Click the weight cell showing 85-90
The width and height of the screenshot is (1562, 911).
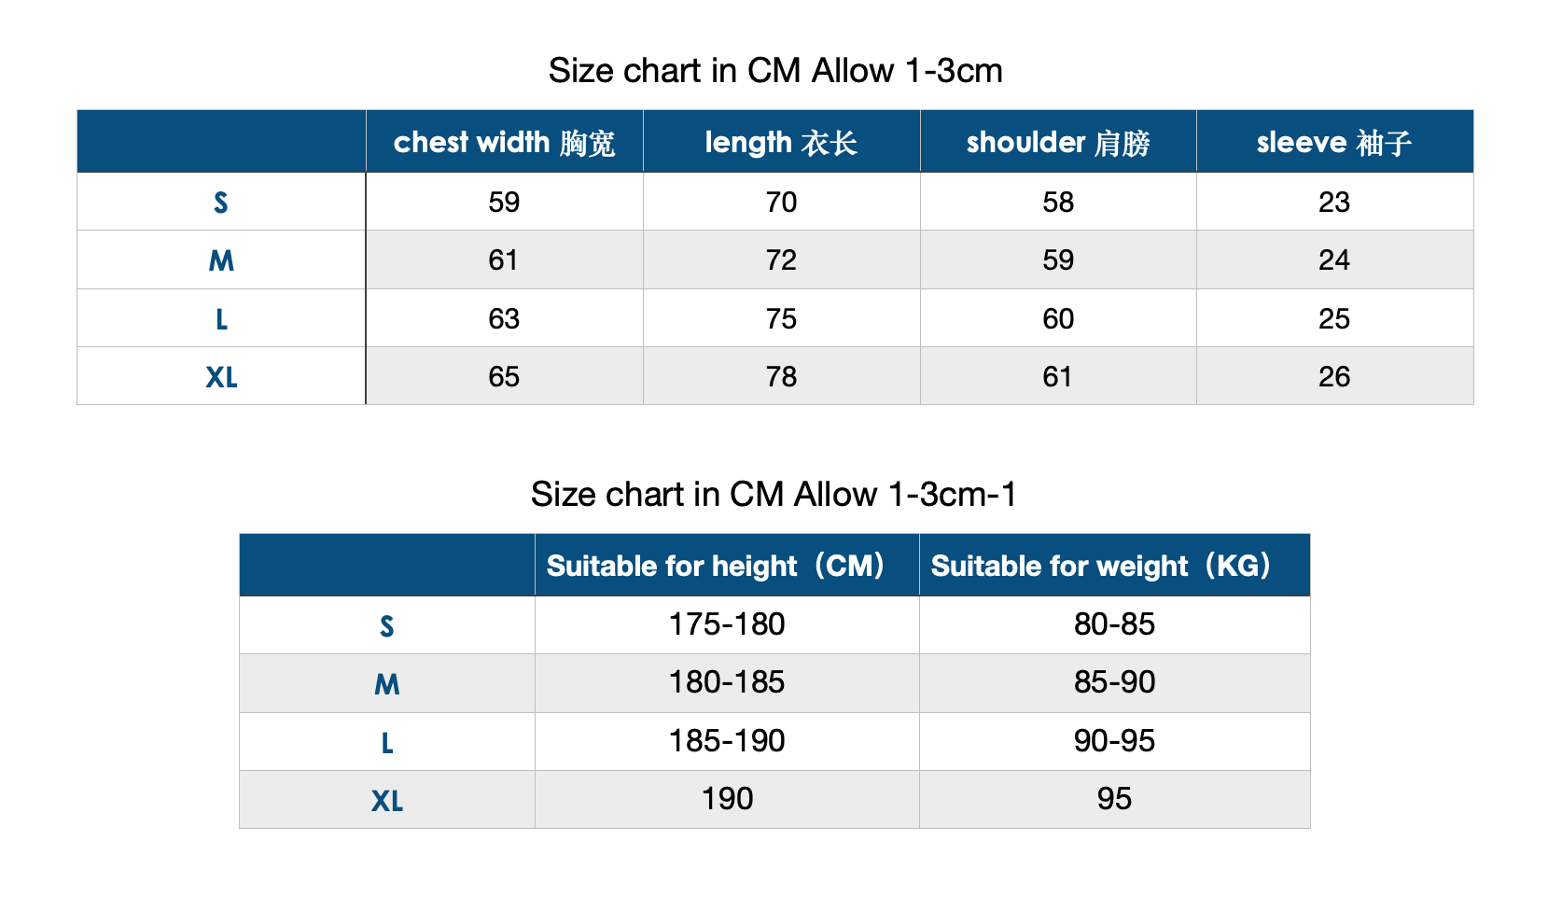[1114, 682]
